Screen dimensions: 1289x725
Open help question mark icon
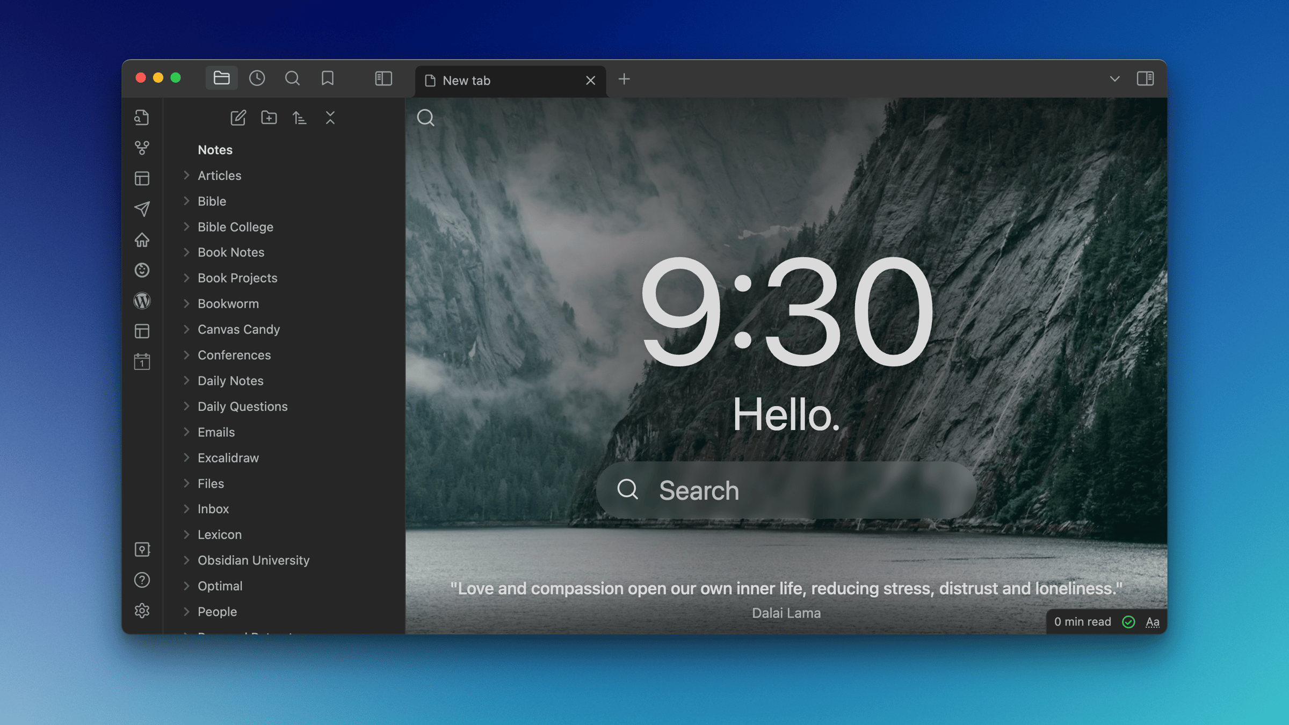pos(142,580)
